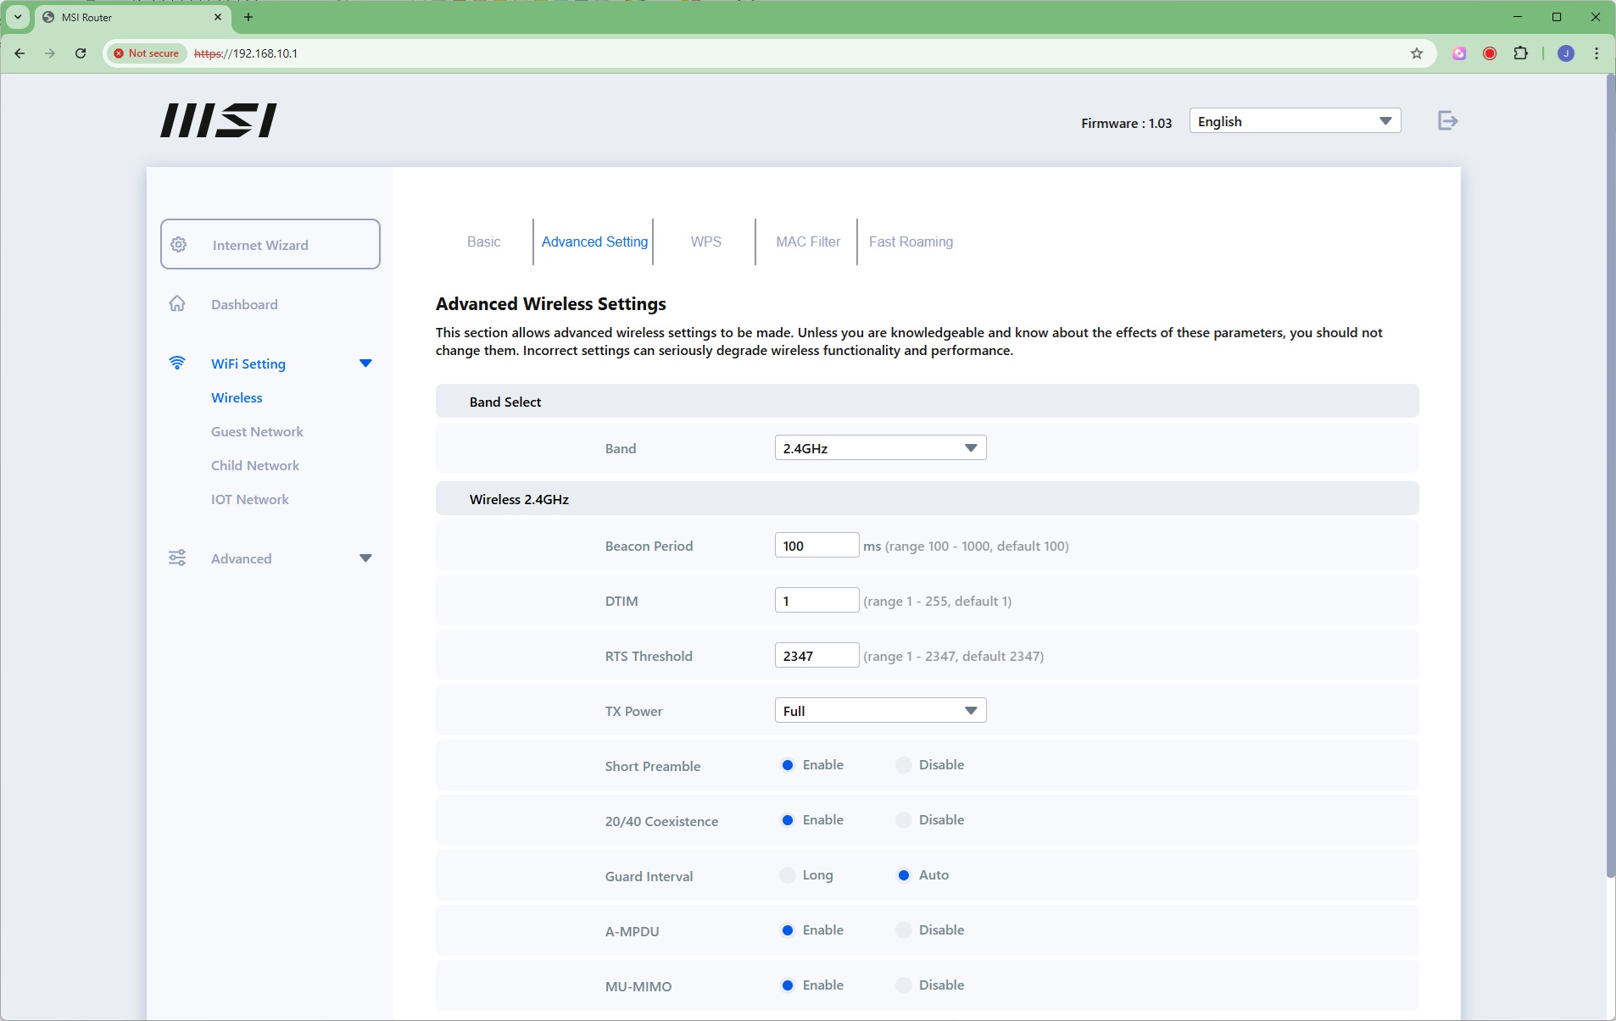Click the Internet Wizard gear icon
1616x1021 pixels.
[179, 245]
